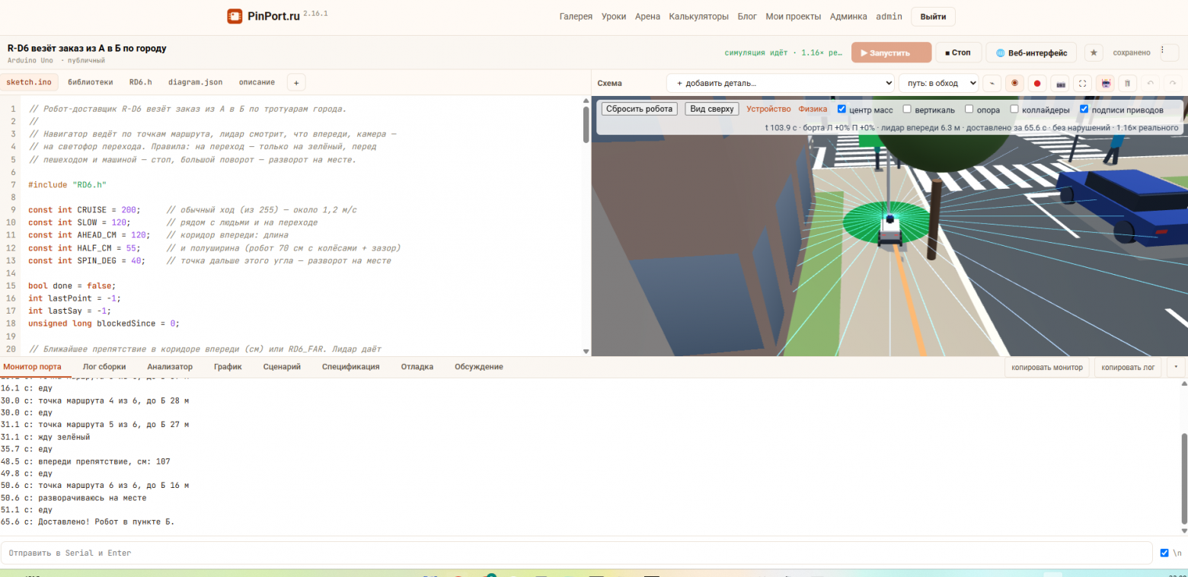Open the Лог сборки tab

point(104,367)
